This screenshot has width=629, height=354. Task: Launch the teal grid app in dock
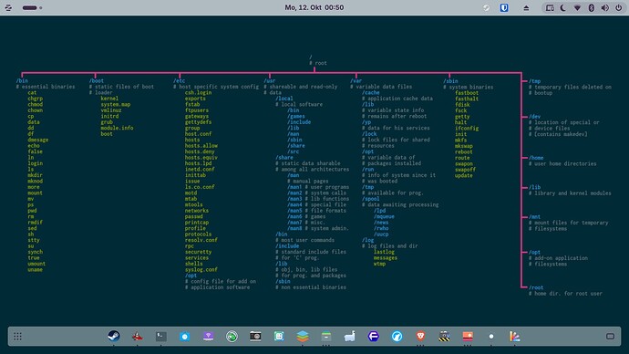(279, 336)
